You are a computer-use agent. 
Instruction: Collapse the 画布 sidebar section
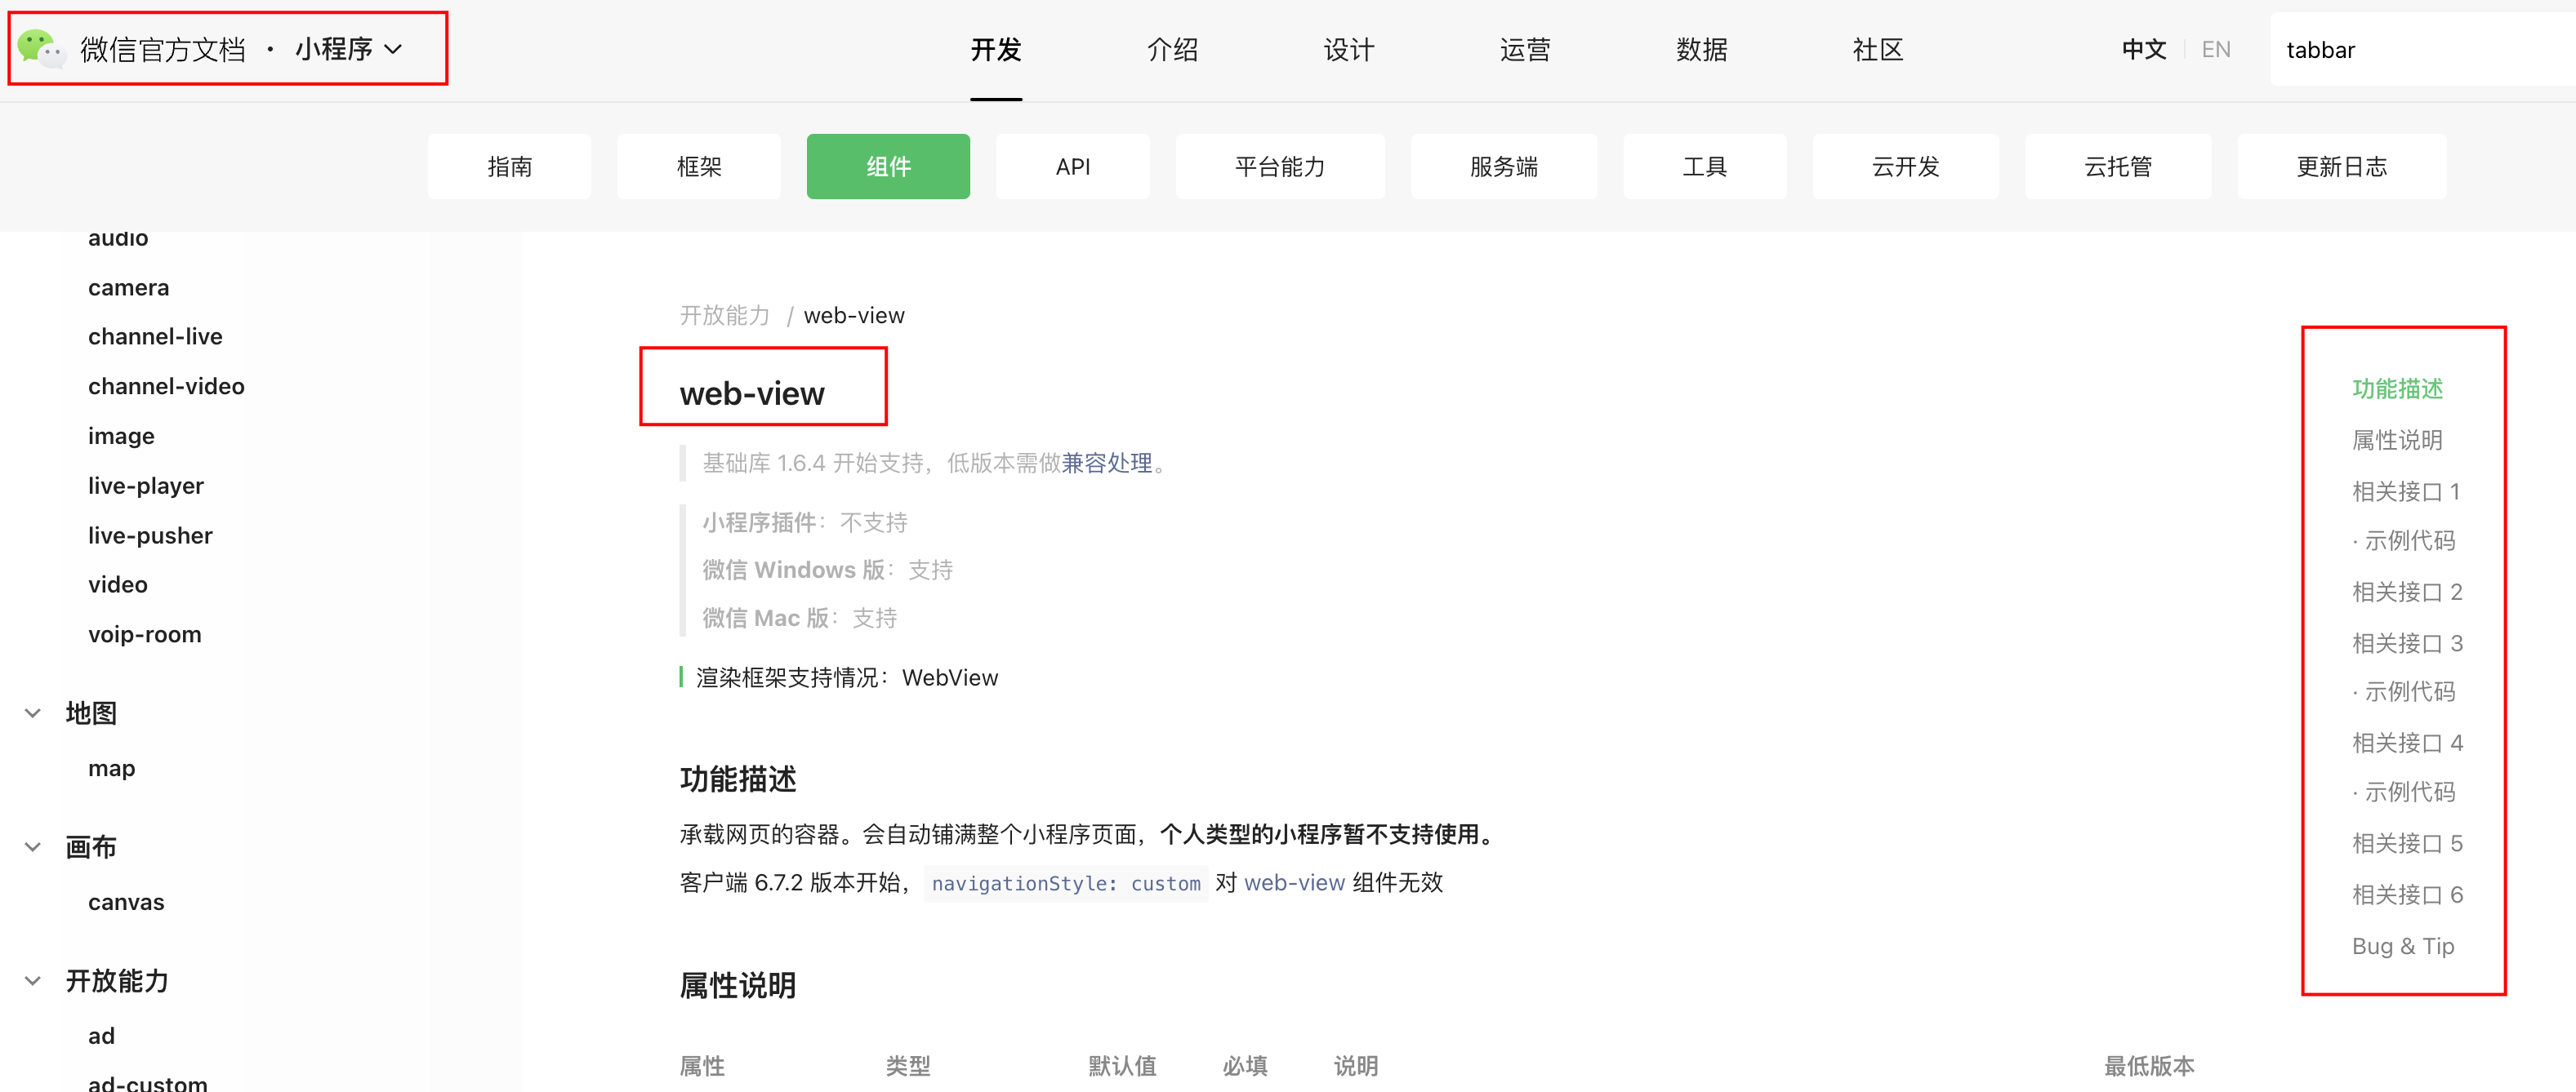tap(33, 847)
